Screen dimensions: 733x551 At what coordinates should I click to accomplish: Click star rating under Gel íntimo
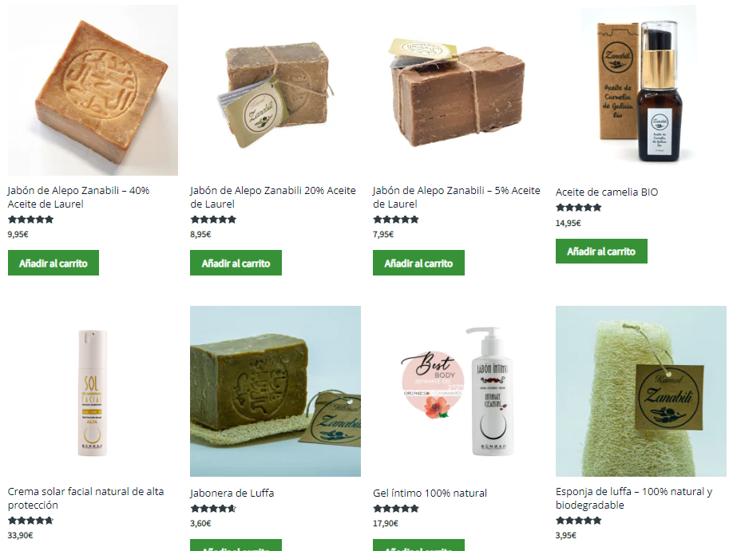(x=396, y=509)
